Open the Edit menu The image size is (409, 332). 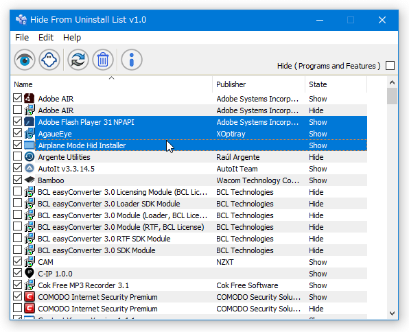click(x=46, y=38)
